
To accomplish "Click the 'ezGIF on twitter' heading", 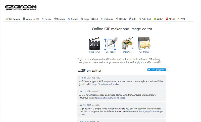I will point(89,71).
